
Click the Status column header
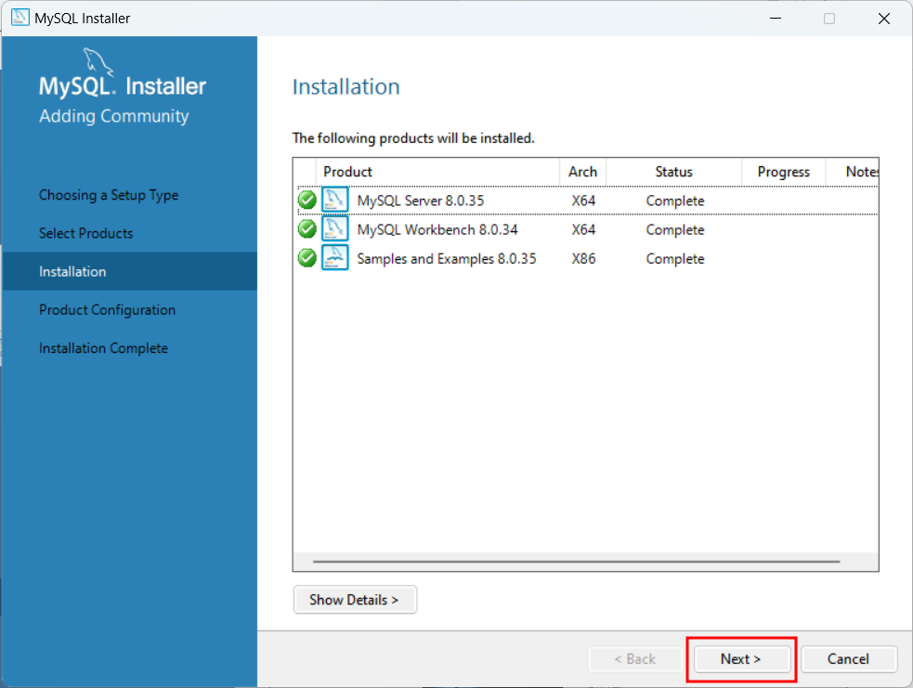click(673, 172)
